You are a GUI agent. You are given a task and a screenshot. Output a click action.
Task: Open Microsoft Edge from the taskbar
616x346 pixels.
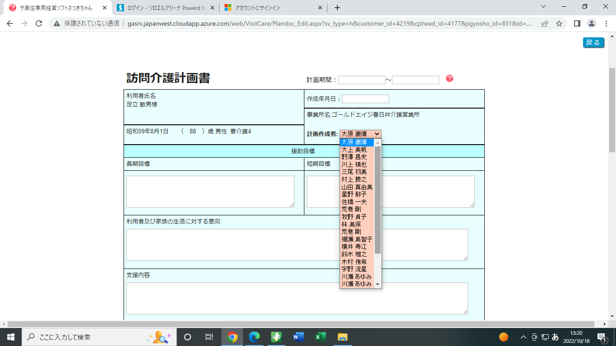[x=254, y=337]
